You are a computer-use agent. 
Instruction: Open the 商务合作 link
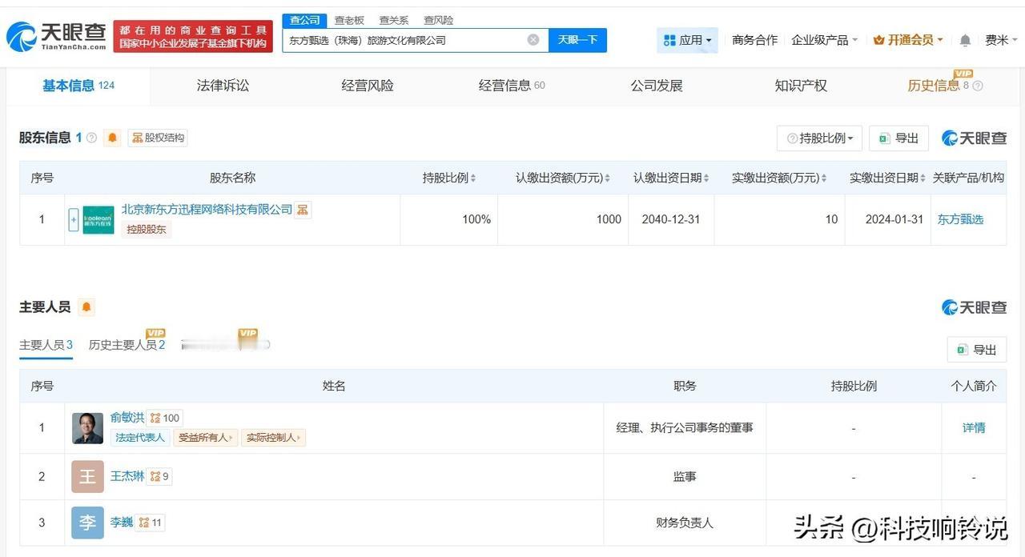754,40
